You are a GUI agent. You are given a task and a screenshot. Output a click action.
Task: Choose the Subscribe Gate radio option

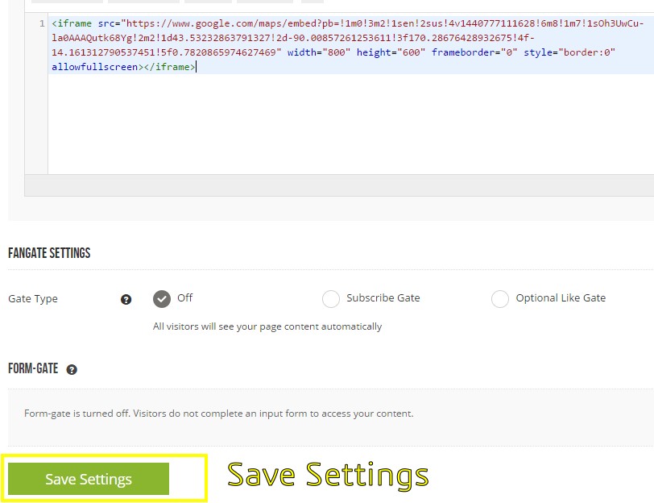[331, 299]
